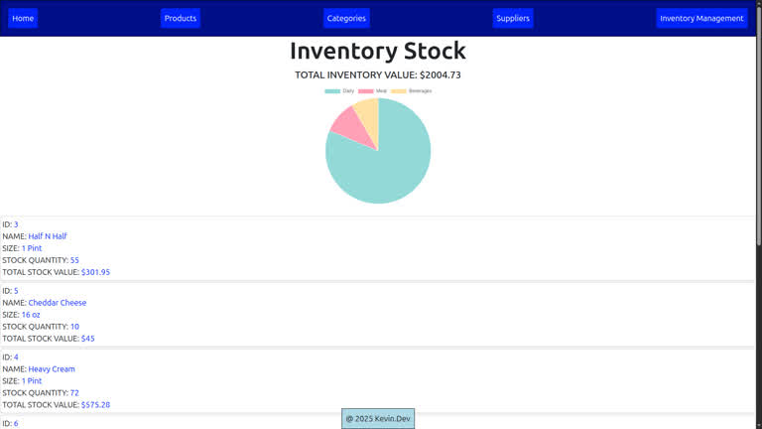Toggle the Beverages legend swatch
The width and height of the screenshot is (762, 429).
399,91
